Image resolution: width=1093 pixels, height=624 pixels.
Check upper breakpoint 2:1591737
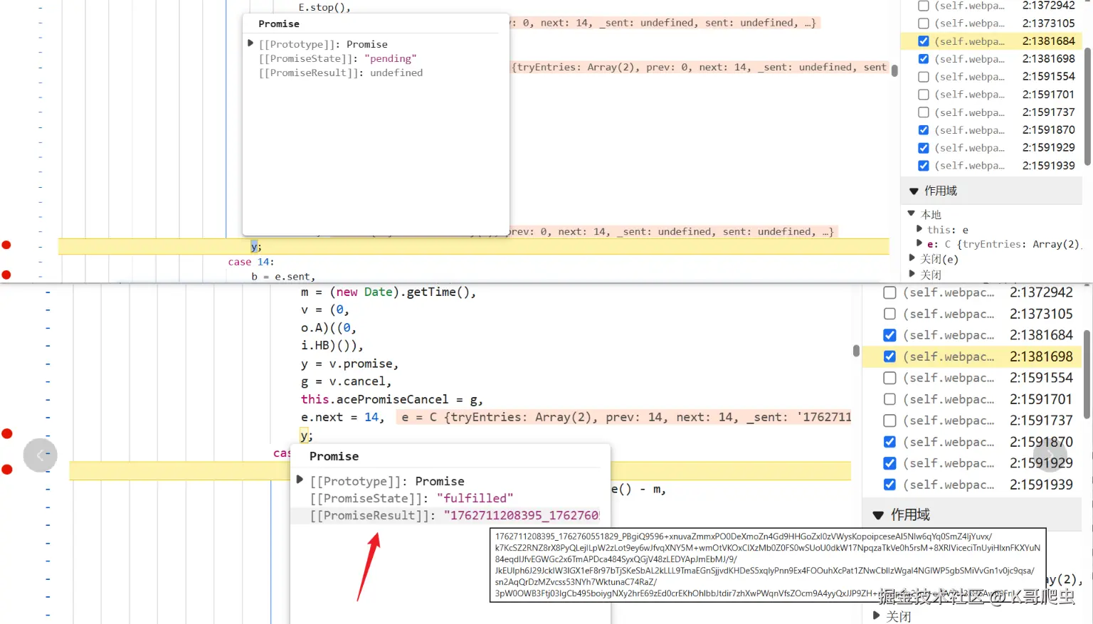924,112
